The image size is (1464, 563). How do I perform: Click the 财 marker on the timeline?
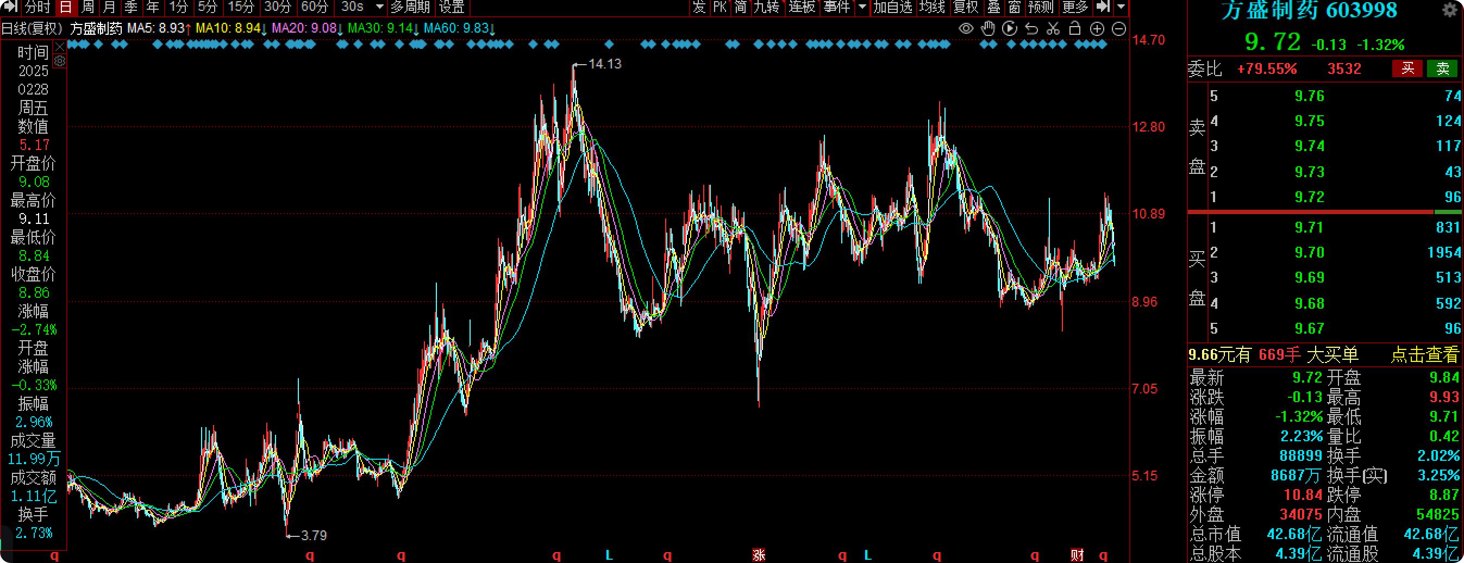coord(1077,555)
